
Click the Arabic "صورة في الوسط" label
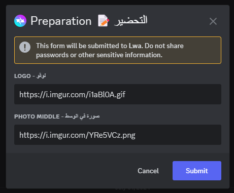[82, 117]
